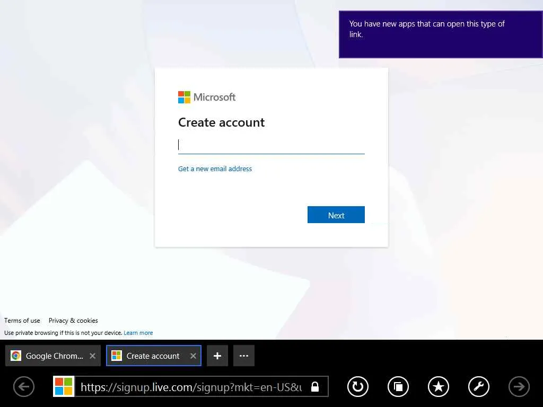Go back with the left arrow button
Image resolution: width=543 pixels, height=407 pixels.
[x=24, y=386]
